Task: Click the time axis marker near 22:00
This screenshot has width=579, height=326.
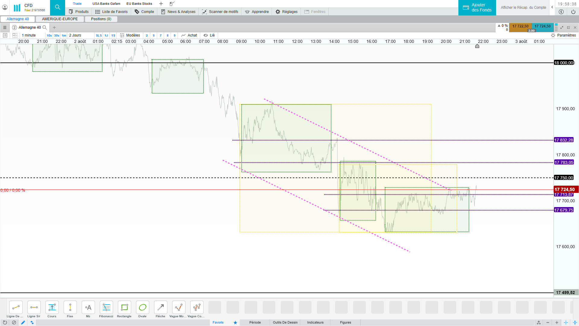Action: tap(477, 46)
